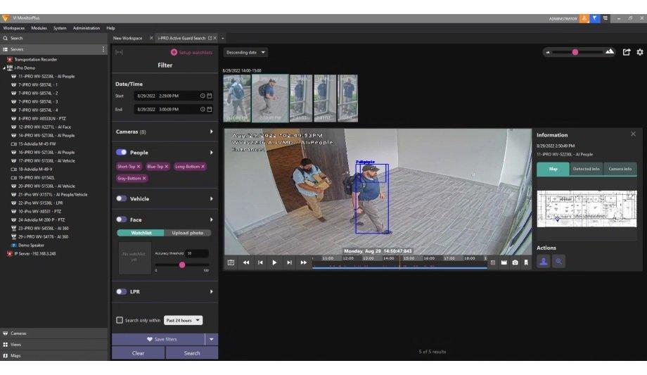Select the Upload photo face option
Screen dimensions: 647x375
pos(188,233)
